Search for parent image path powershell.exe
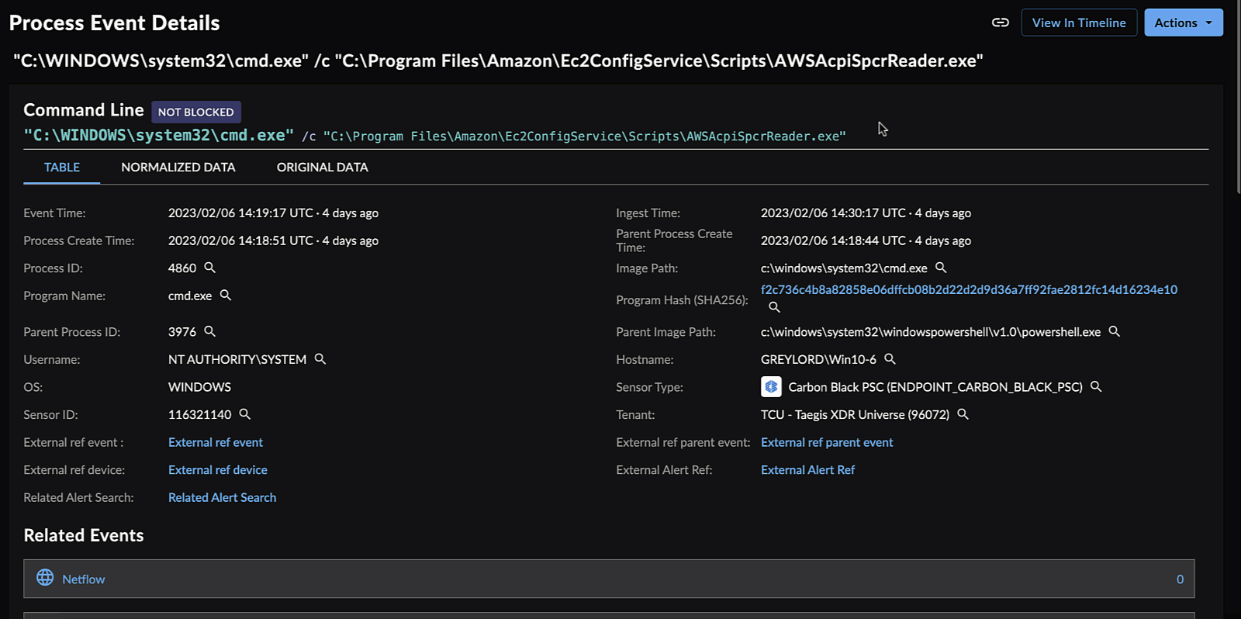The height and width of the screenshot is (619, 1241). 1114,331
